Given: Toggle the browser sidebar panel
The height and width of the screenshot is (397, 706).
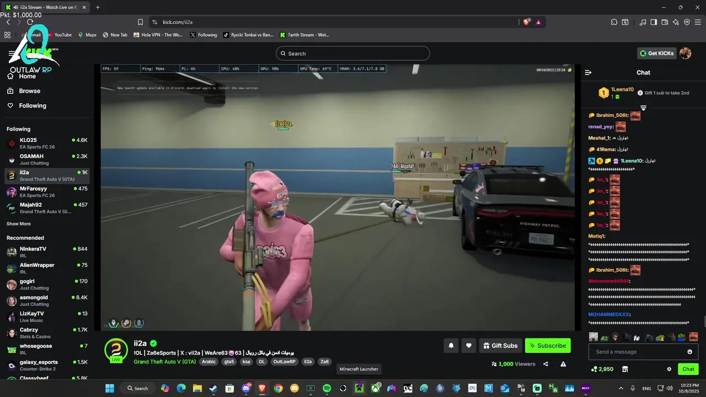Looking at the screenshot, I should tap(654, 22).
